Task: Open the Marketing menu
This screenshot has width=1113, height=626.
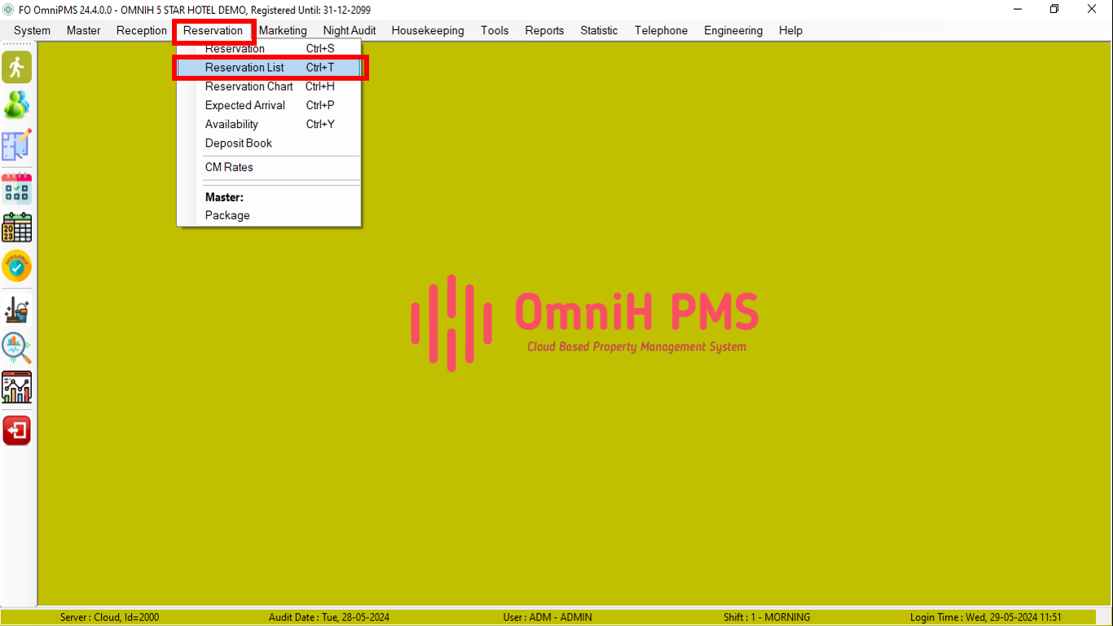Action: (283, 30)
